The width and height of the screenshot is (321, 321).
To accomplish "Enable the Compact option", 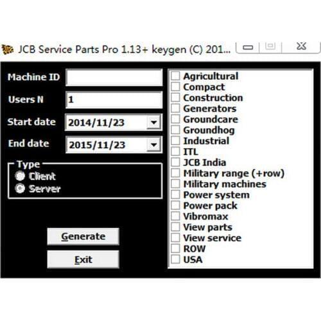I will point(175,87).
